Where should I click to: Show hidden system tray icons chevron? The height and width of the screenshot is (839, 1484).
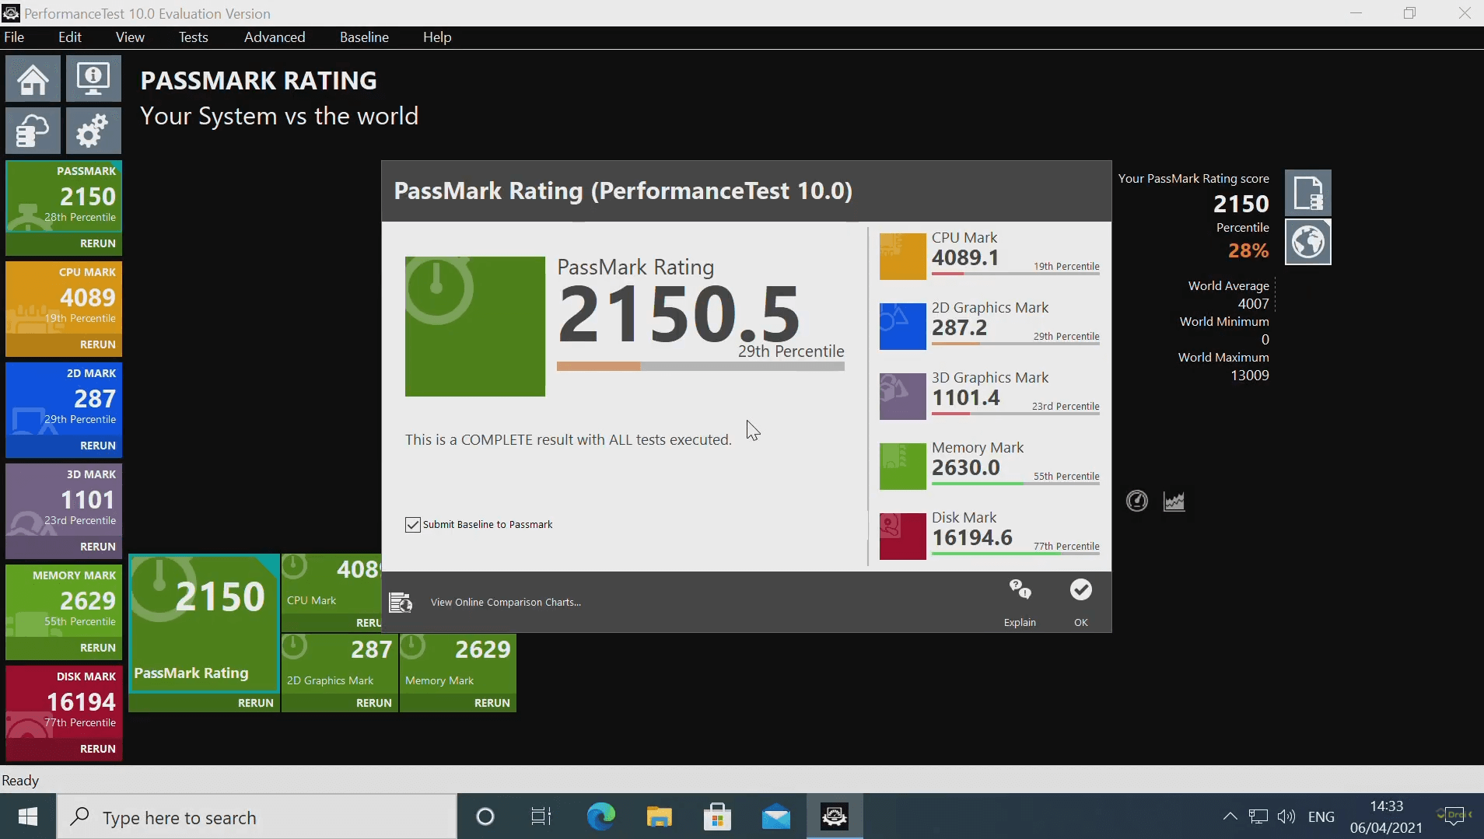pyautogui.click(x=1230, y=816)
